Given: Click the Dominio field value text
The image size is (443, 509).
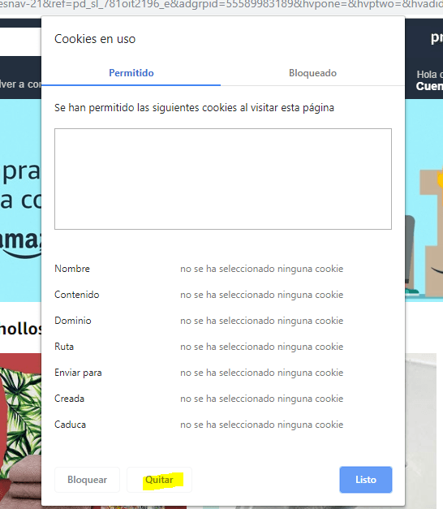Looking at the screenshot, I should (261, 321).
